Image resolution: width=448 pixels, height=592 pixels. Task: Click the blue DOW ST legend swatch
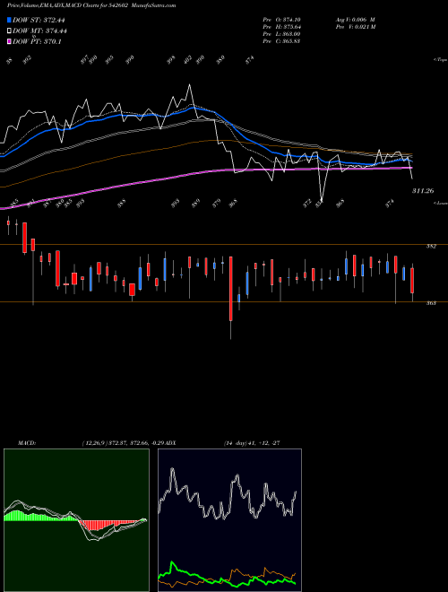(9, 20)
